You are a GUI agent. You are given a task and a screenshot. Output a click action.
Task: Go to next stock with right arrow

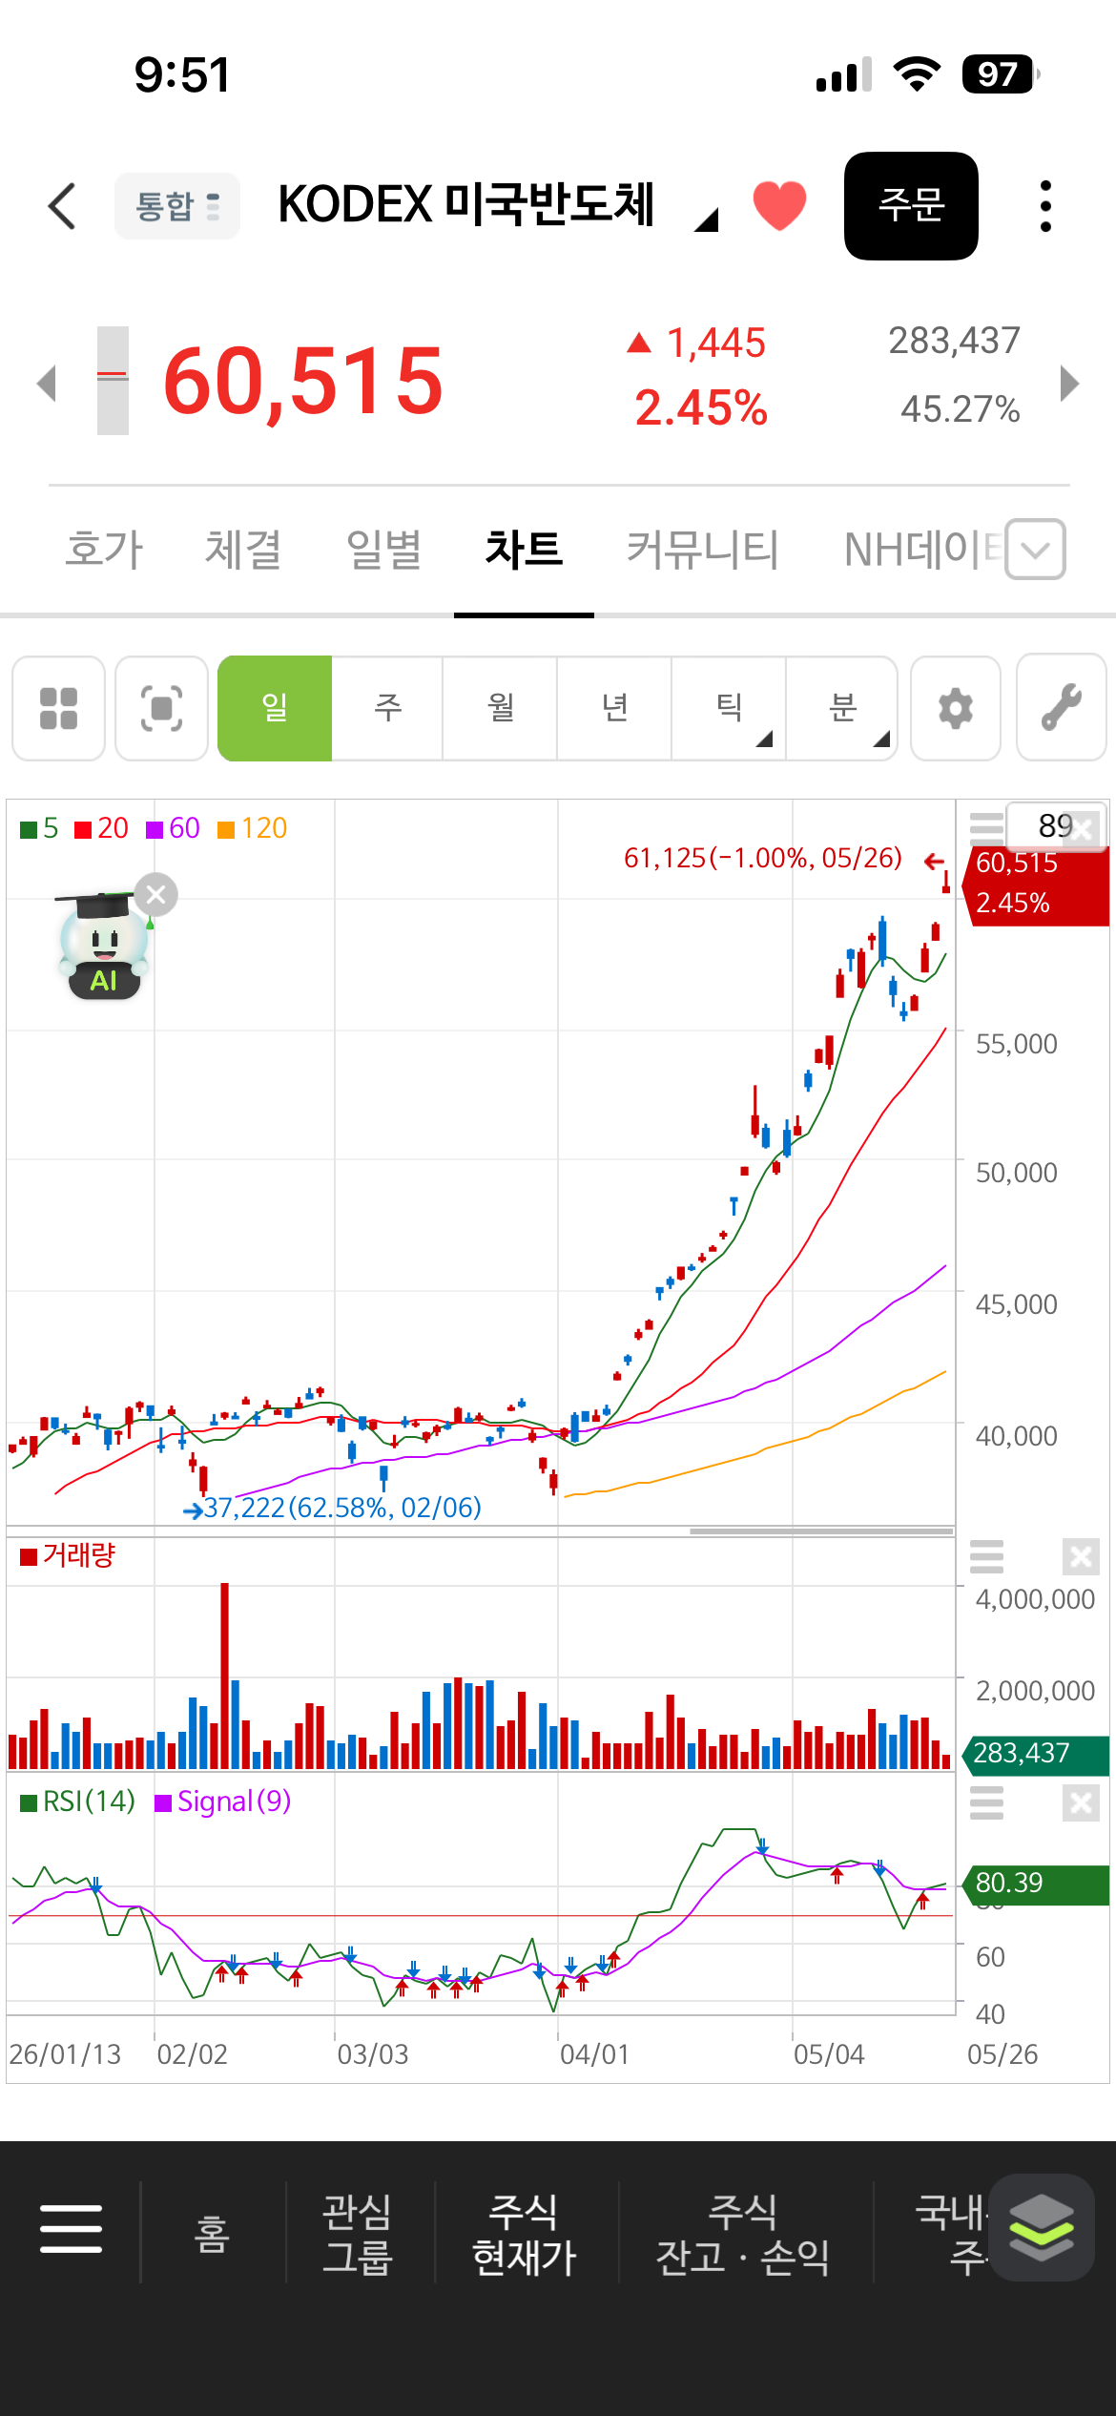(1069, 384)
